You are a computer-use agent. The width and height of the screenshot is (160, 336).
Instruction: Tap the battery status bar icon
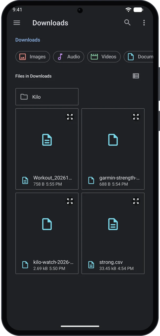tap(138, 10)
